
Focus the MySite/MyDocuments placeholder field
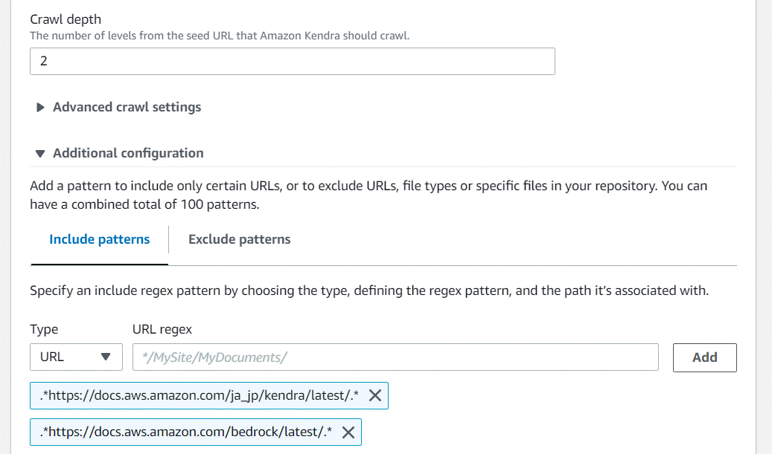click(395, 357)
